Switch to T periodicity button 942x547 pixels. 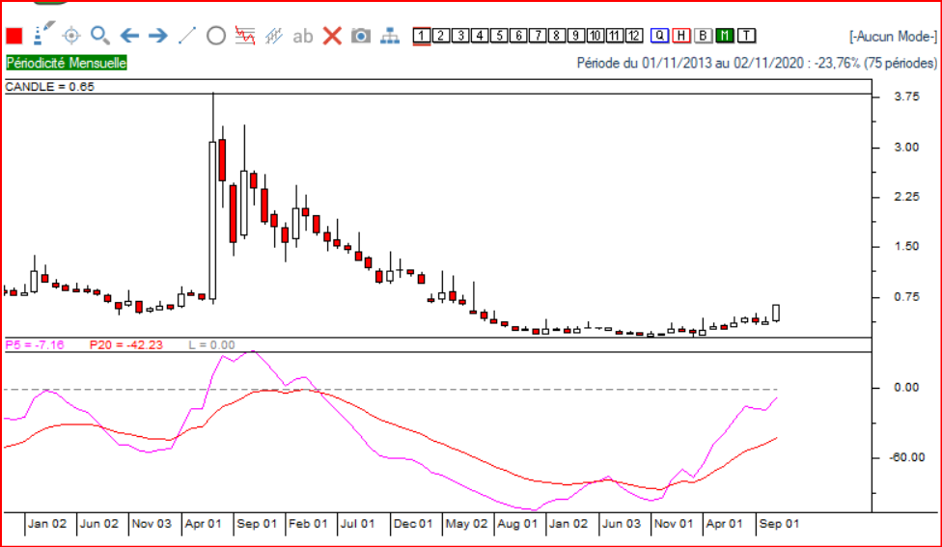tap(746, 36)
